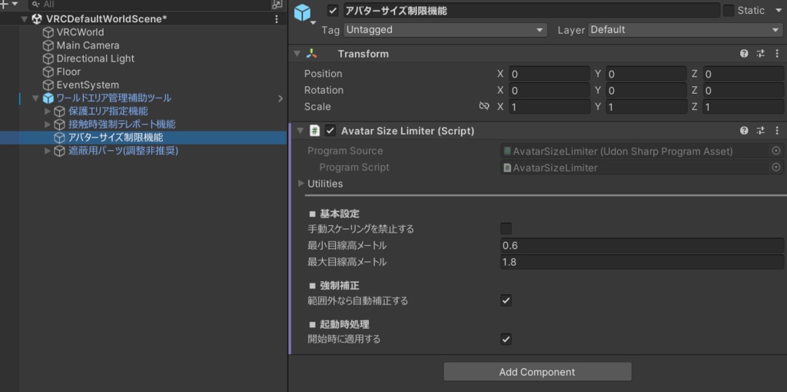Viewport: 787px width, 392px height.
Task: Click the EventSystem cube icon
Action: (48, 85)
